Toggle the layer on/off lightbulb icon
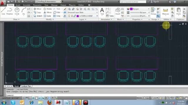 click(x=69, y=16)
